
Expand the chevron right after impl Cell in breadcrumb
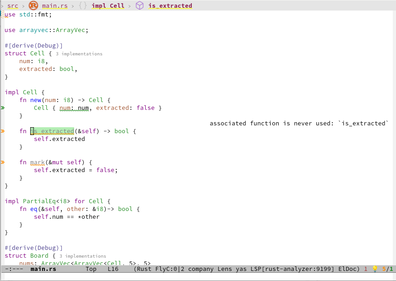130,6
